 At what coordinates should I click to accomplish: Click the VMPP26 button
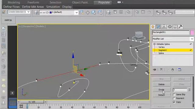tap(8, 20)
